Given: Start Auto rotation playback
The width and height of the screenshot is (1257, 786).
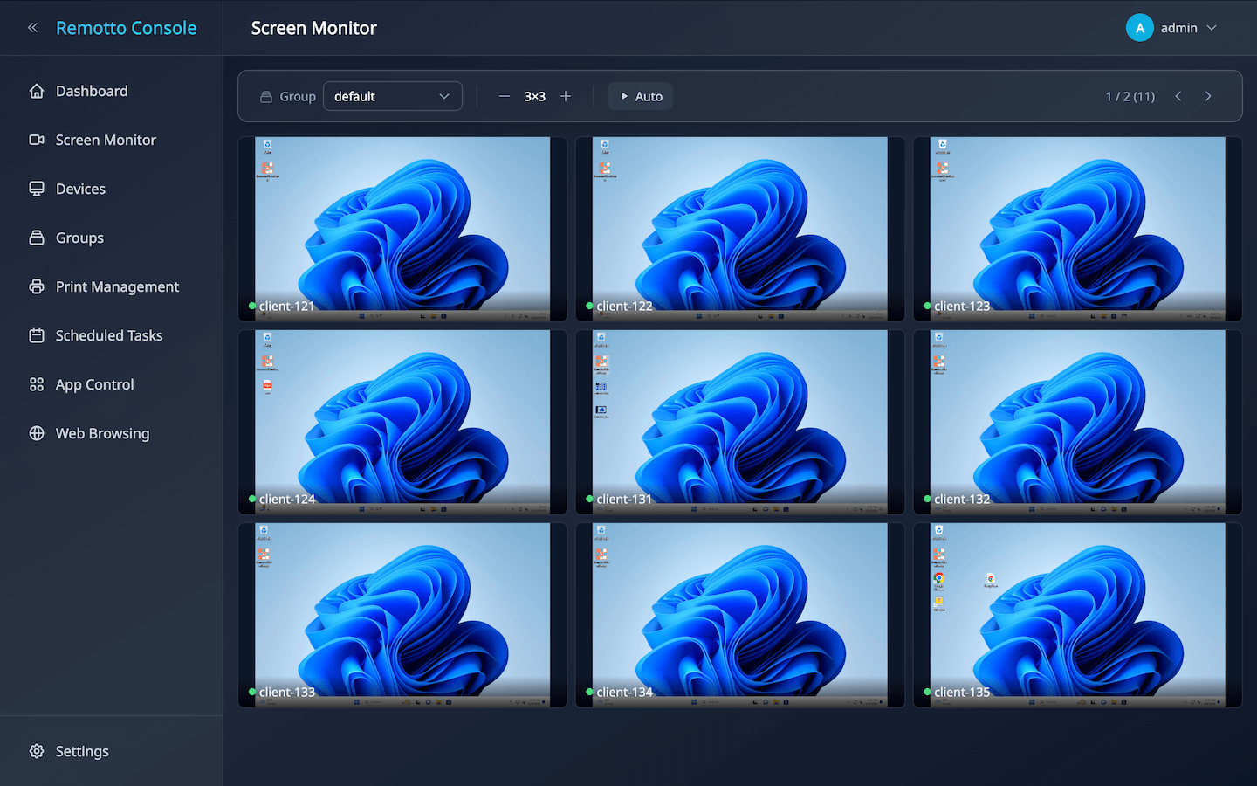Looking at the screenshot, I should 641,96.
